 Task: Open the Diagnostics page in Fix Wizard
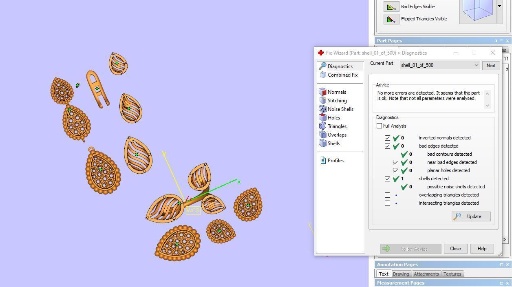(x=340, y=66)
